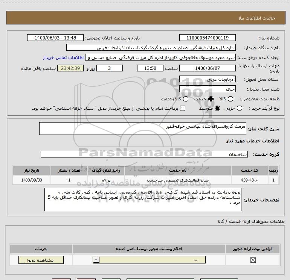This screenshot has width=290, height=280.
Task: Toggle mandatory permit checkbox
Action: (x=253, y=260)
